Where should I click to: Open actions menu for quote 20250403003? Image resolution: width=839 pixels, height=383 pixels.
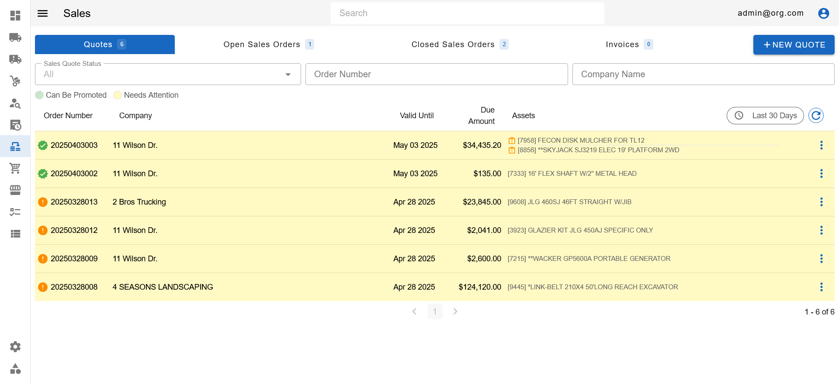pyautogui.click(x=822, y=145)
